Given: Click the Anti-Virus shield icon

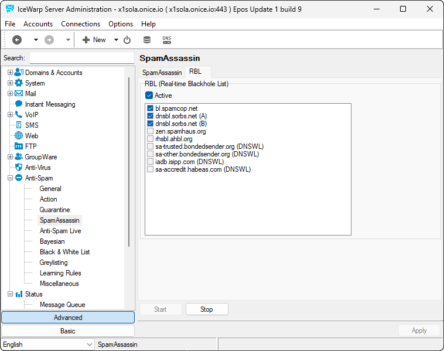Looking at the screenshot, I should coord(19,167).
